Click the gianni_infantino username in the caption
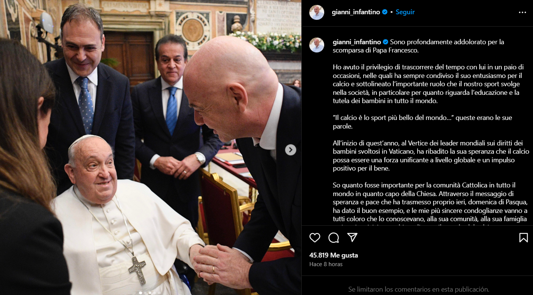This screenshot has width=533, height=295. (357, 42)
